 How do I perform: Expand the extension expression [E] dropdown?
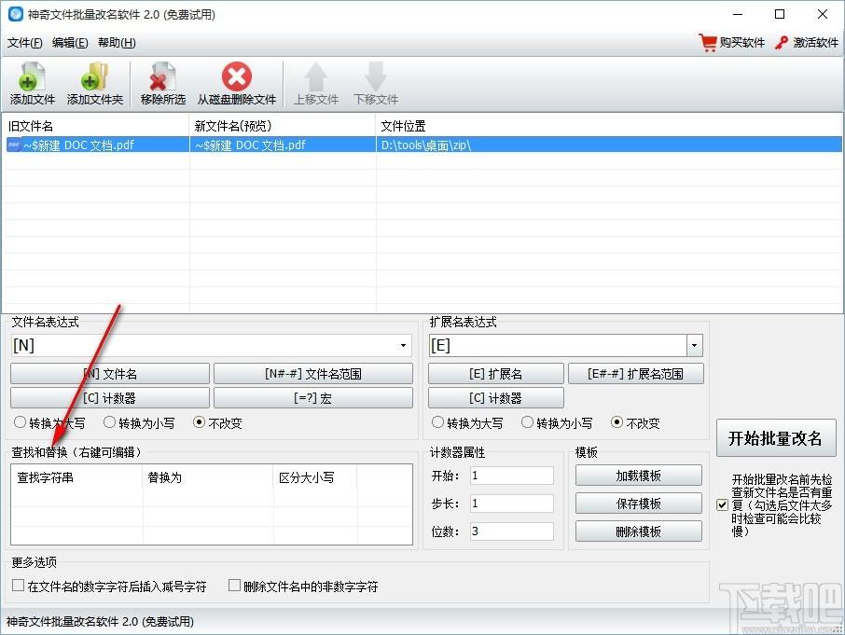pyautogui.click(x=694, y=346)
